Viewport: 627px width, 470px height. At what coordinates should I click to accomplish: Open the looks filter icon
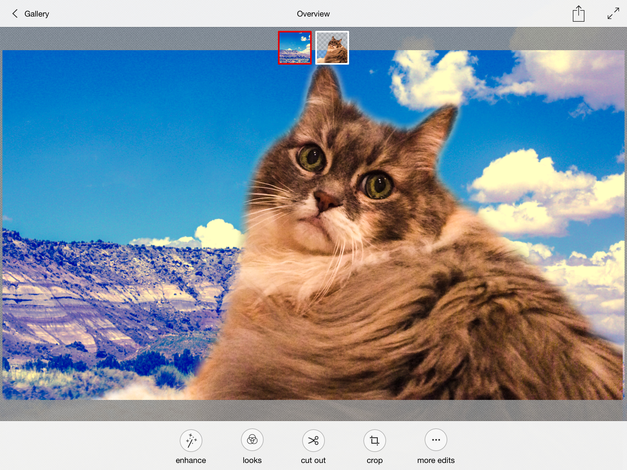[252, 440]
